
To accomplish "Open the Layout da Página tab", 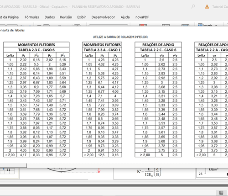I will [x=9, y=17].
